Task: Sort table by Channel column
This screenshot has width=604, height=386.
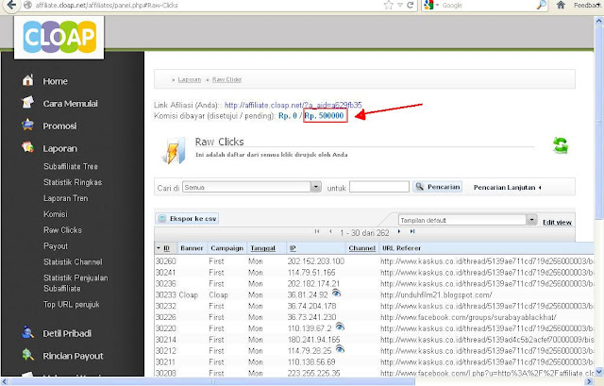Action: pyautogui.click(x=361, y=248)
